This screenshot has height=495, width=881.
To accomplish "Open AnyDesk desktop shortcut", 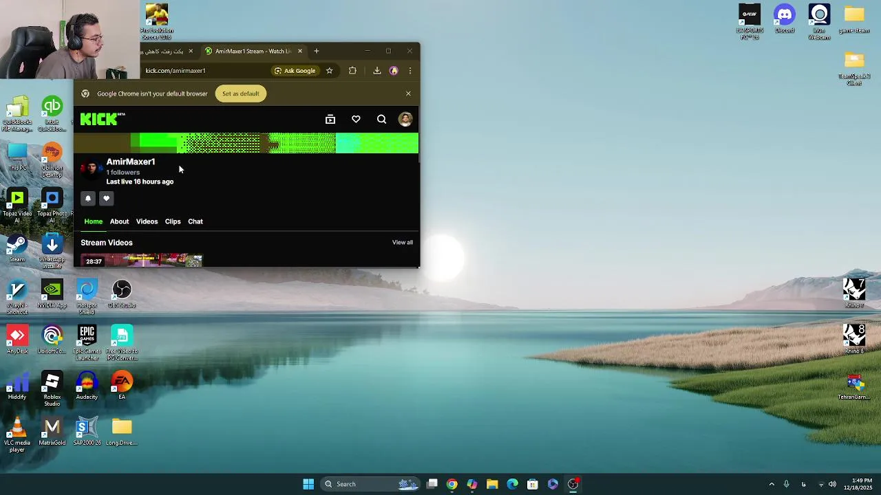I will tap(17, 340).
